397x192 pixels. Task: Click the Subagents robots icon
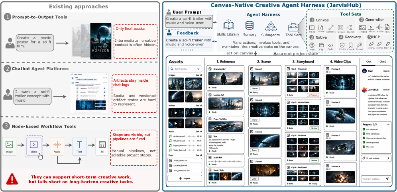[x=270, y=26]
